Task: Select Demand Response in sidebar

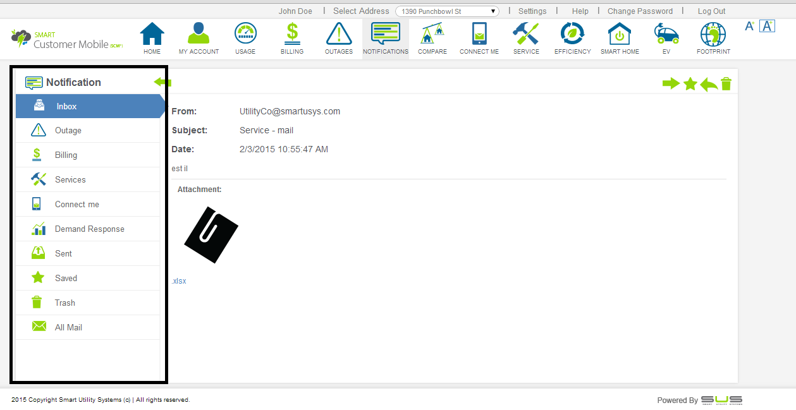Action: click(x=89, y=229)
